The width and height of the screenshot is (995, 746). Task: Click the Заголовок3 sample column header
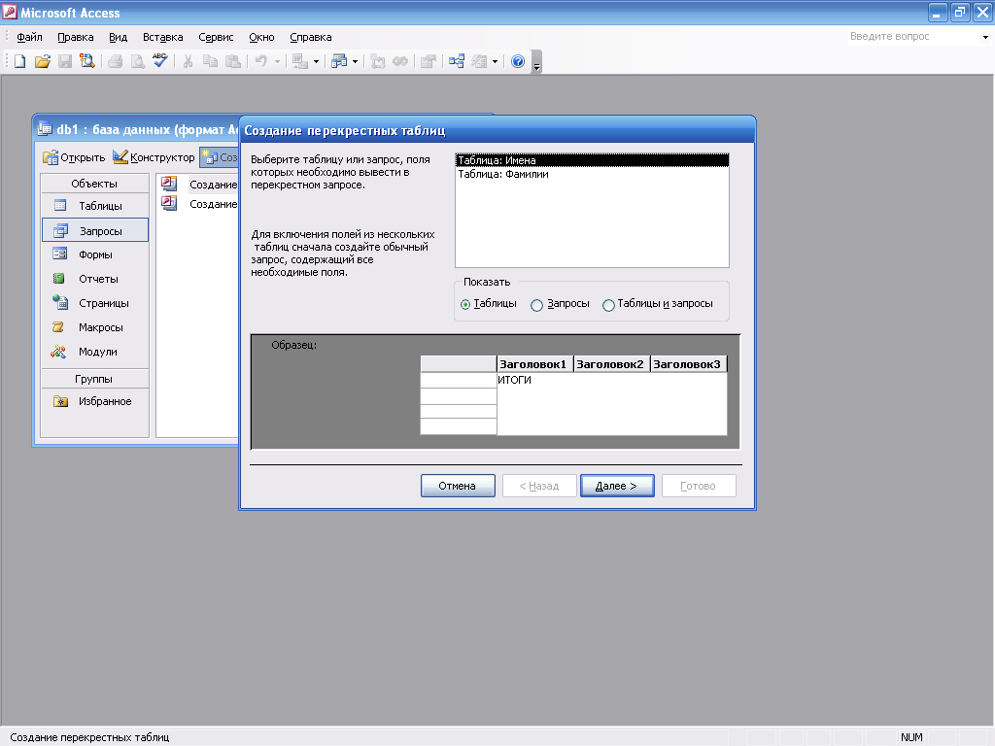[x=689, y=364]
